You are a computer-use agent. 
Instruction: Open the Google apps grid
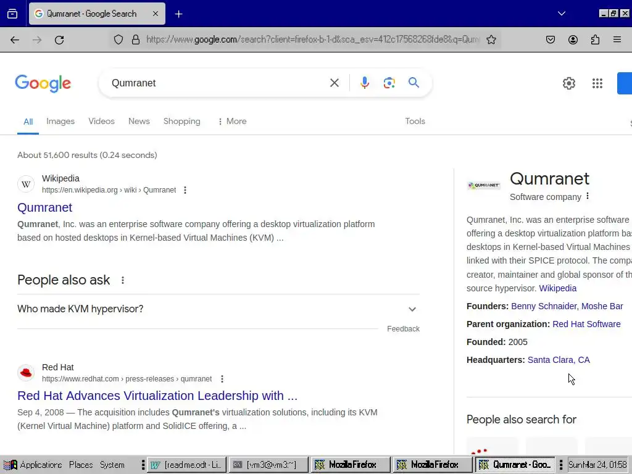tap(597, 83)
